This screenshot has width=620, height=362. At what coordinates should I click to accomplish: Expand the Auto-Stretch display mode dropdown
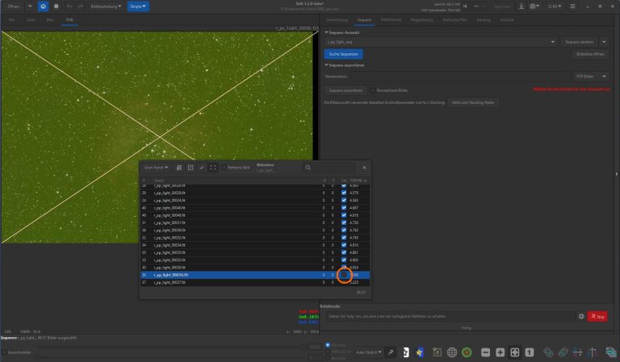click(368, 352)
